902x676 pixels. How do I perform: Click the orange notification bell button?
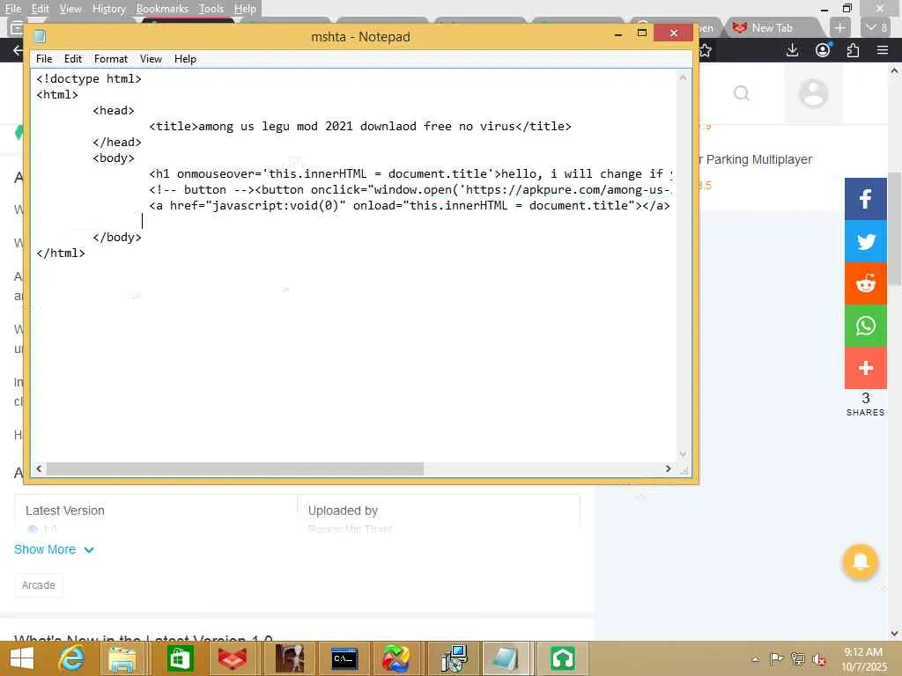pos(860,561)
